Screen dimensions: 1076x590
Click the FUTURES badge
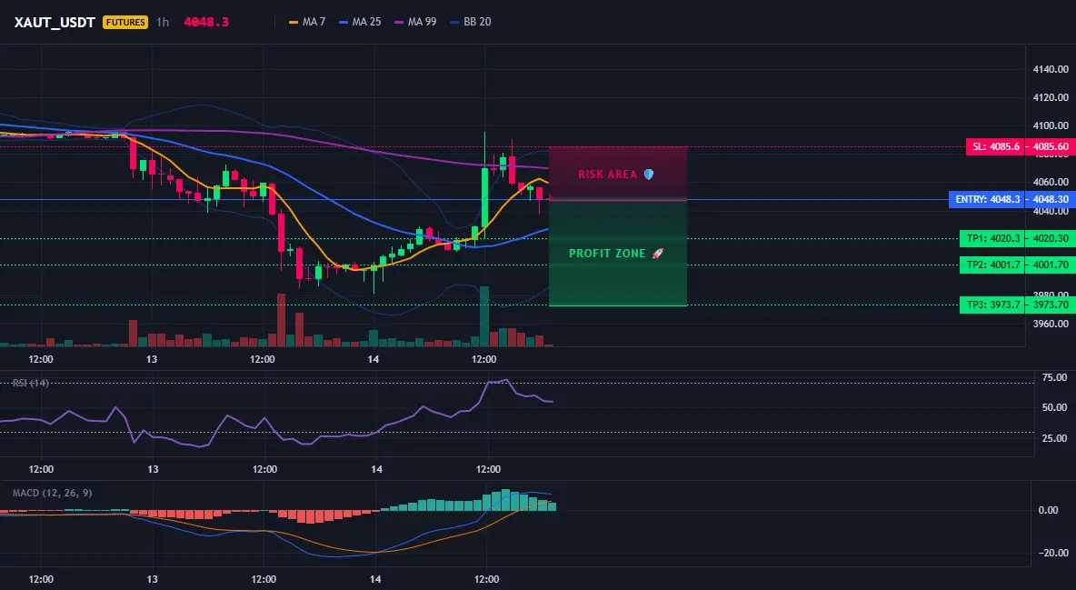(x=125, y=22)
